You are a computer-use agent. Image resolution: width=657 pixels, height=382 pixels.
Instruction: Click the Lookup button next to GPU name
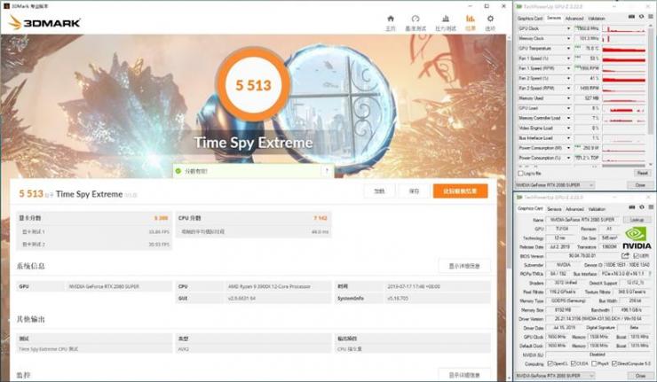coord(637,220)
